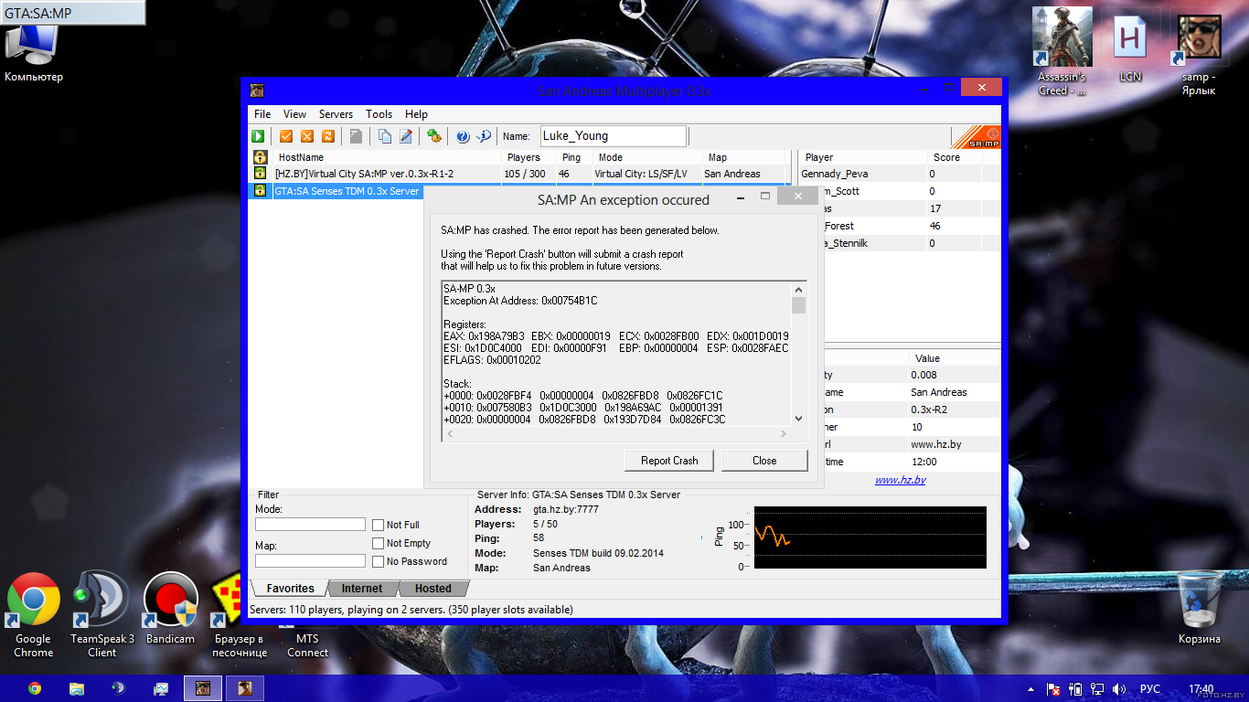Enable the Not Empty filter checkbox
1249x702 pixels.
tap(378, 543)
